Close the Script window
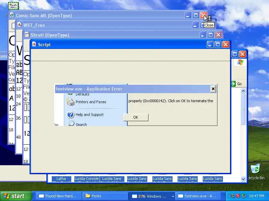269x201 pixels. [x=226, y=45]
